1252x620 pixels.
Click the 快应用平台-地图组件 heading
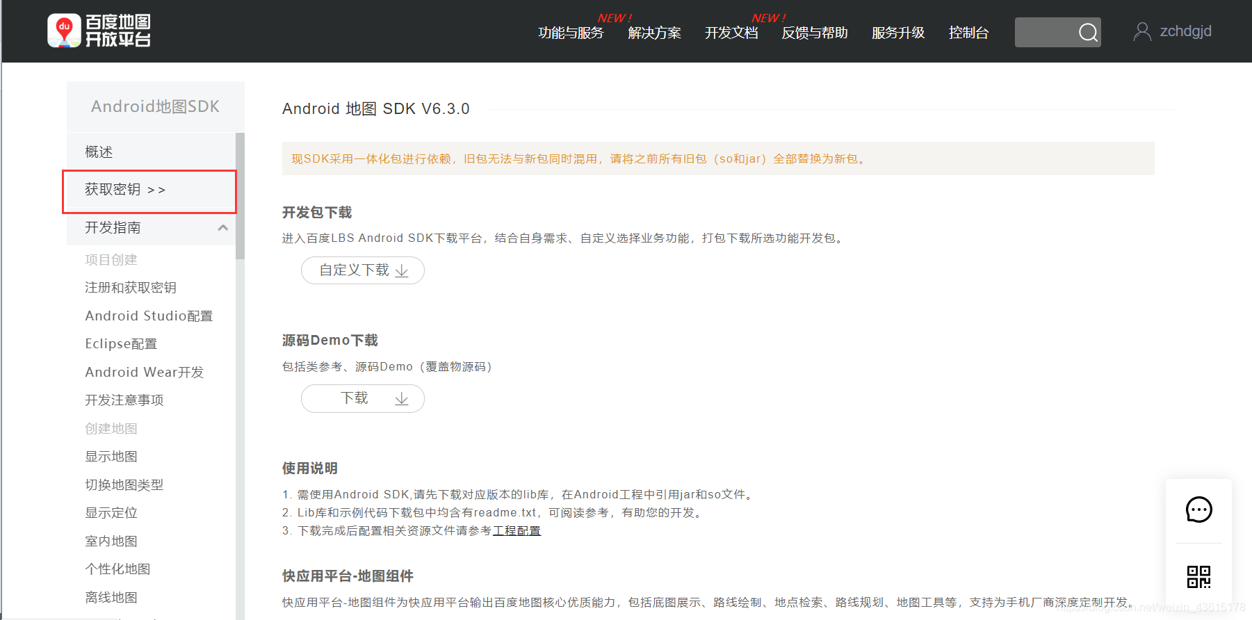point(348,576)
